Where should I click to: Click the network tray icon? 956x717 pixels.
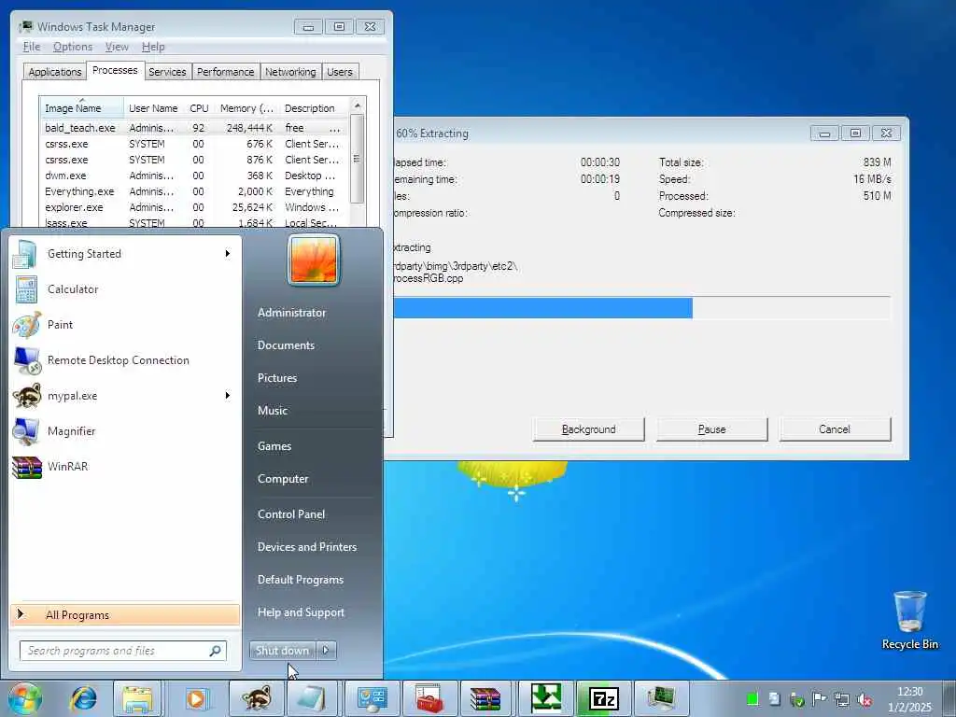[842, 698]
